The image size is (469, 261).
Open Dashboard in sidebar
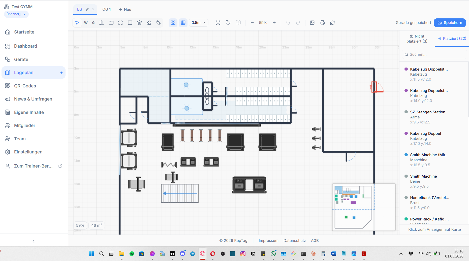(34, 46)
